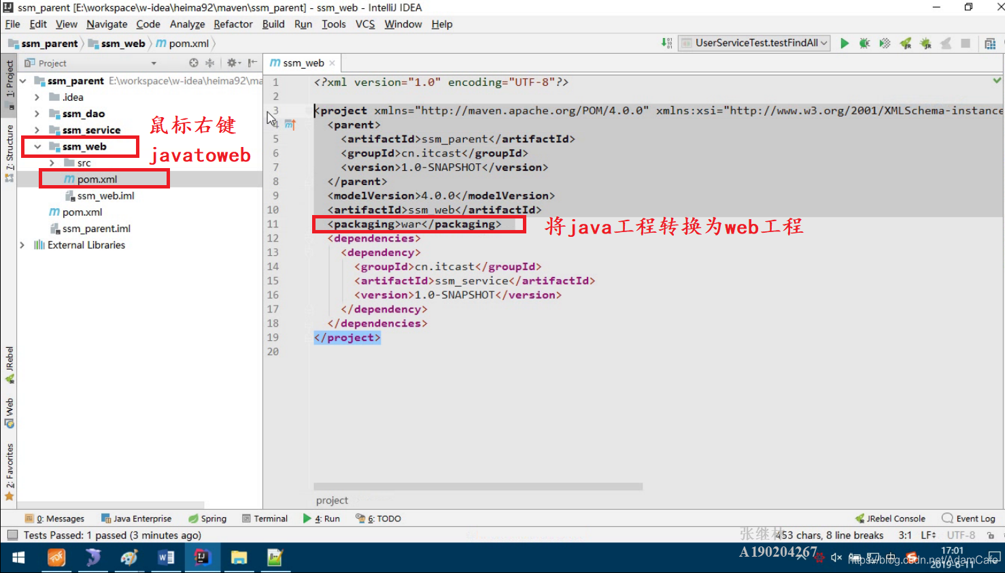Hide the Project tool window

252,63
